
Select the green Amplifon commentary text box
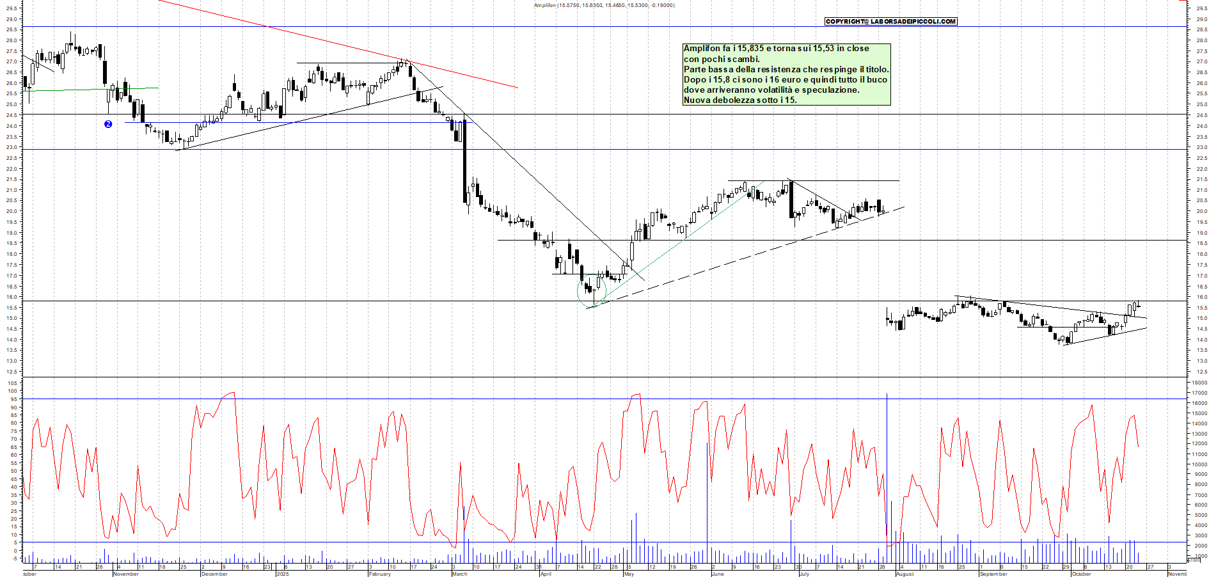786,74
